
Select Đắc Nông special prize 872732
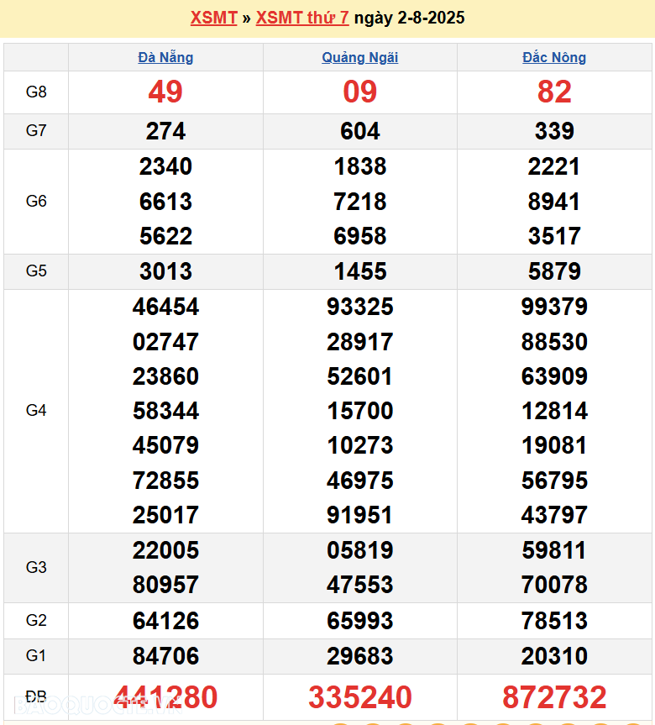554,697
